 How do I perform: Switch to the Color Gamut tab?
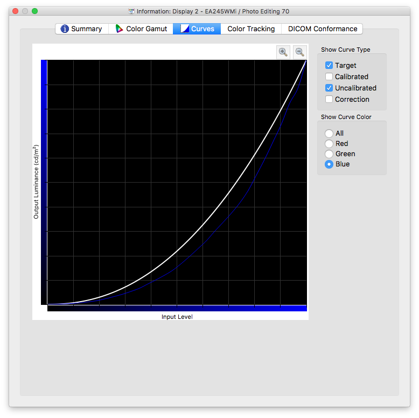pyautogui.click(x=141, y=29)
